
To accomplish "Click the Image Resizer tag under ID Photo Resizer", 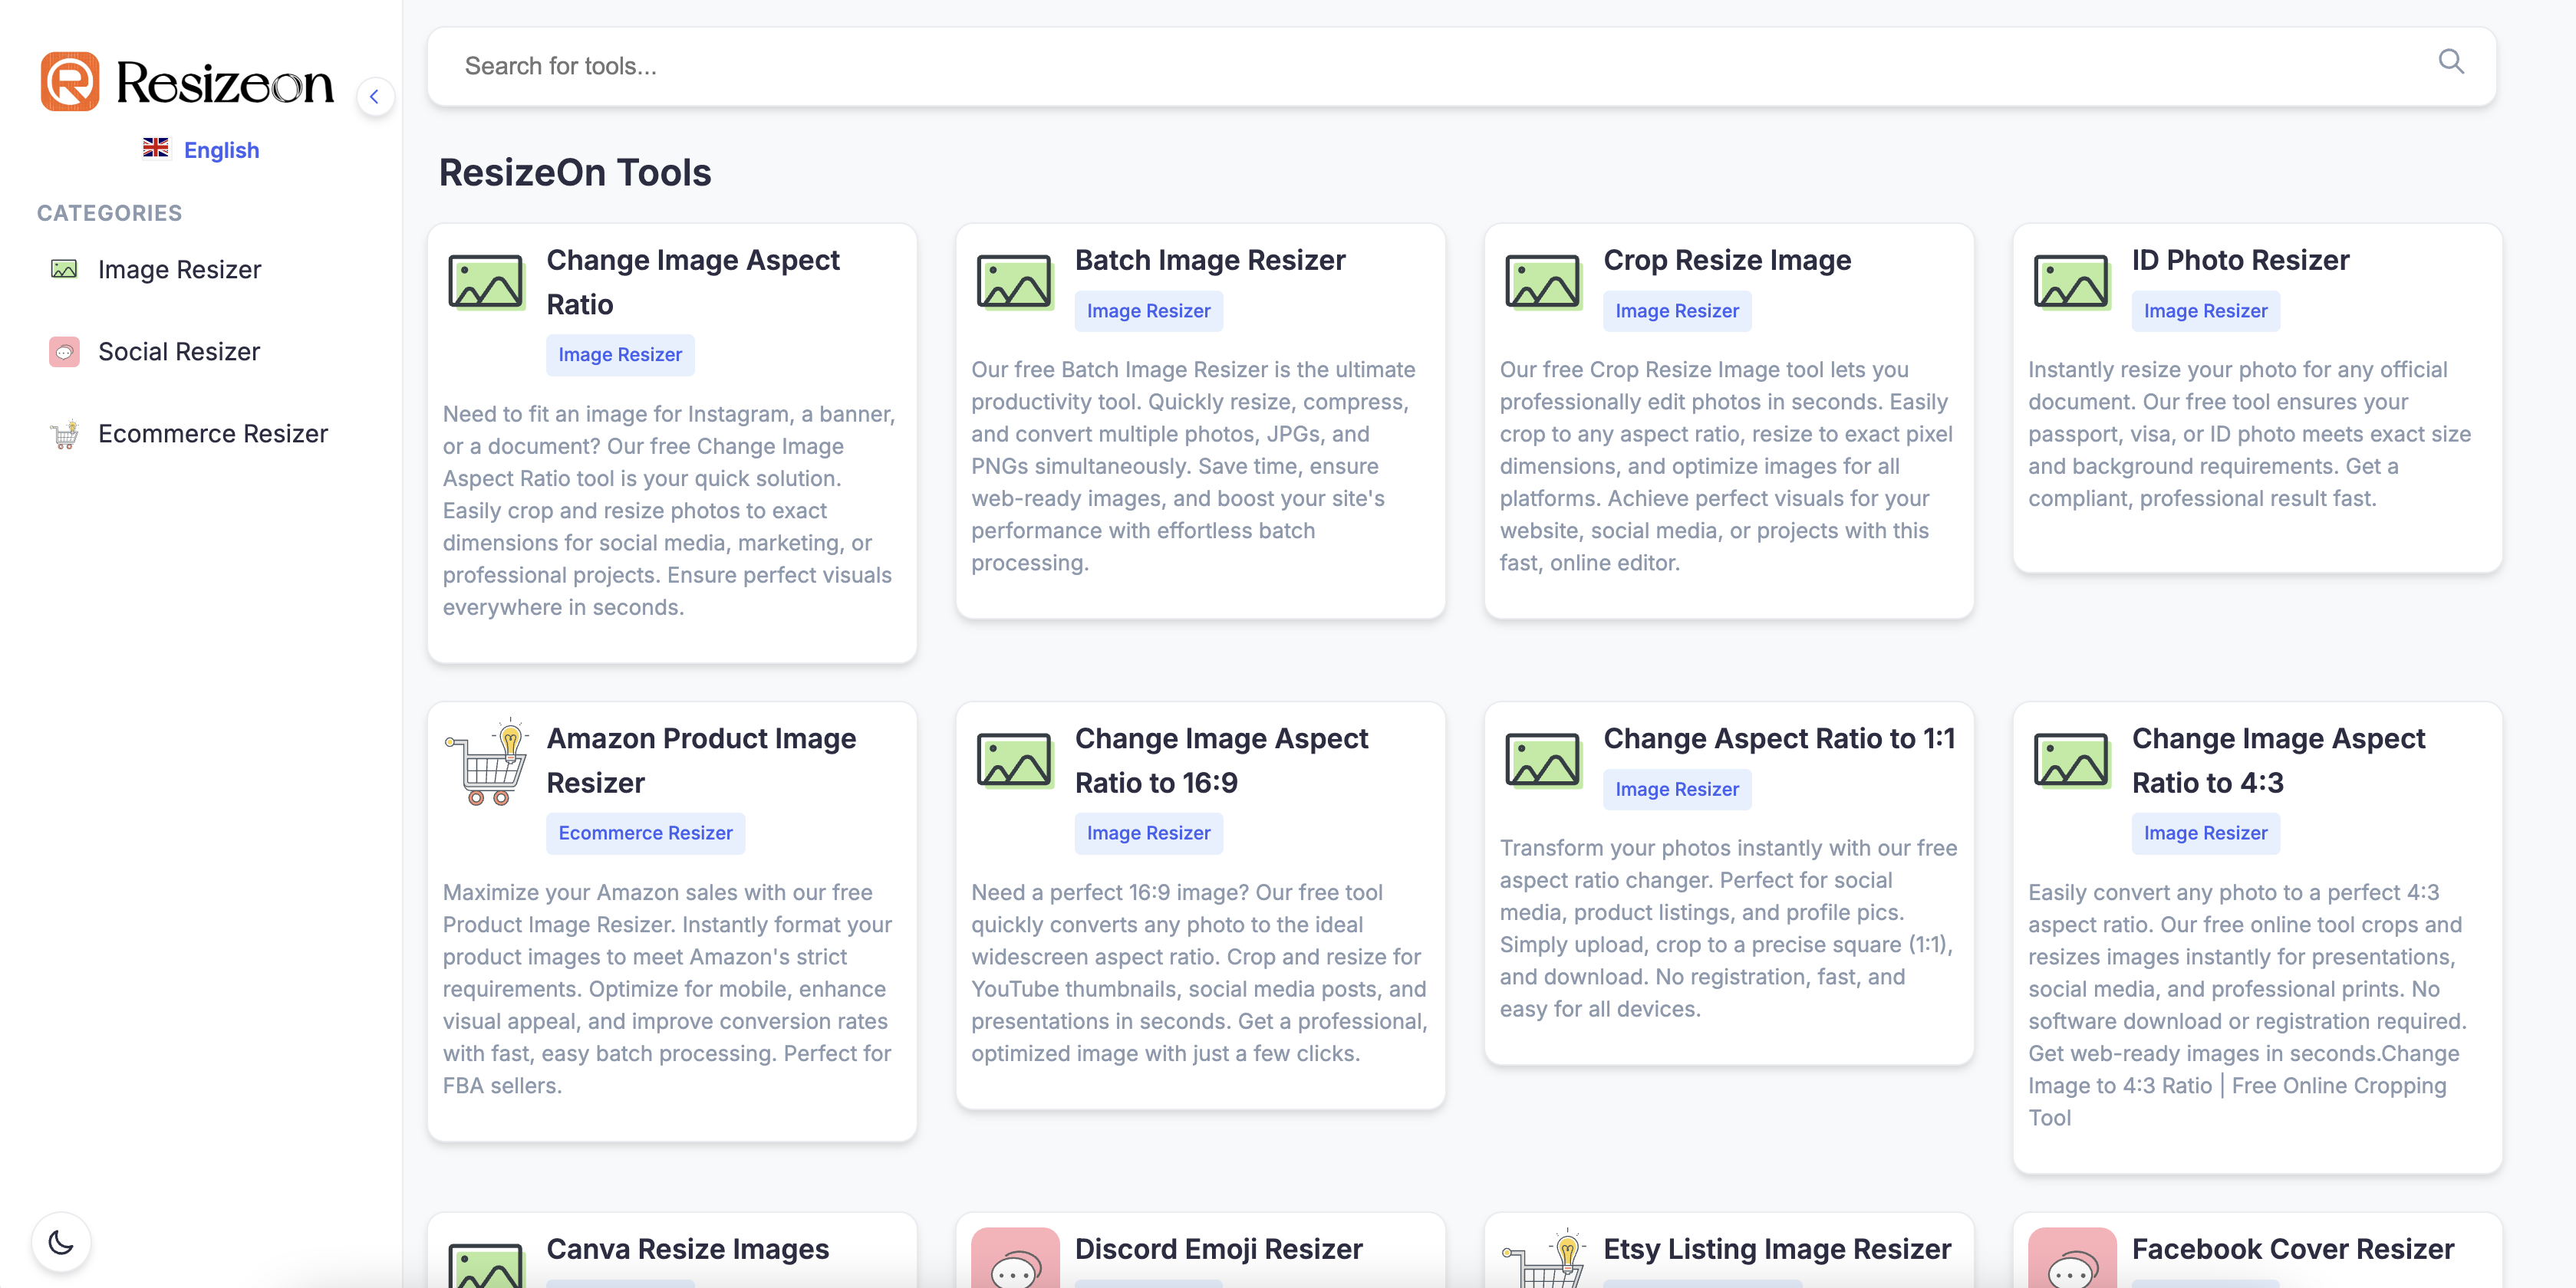I will point(2206,310).
